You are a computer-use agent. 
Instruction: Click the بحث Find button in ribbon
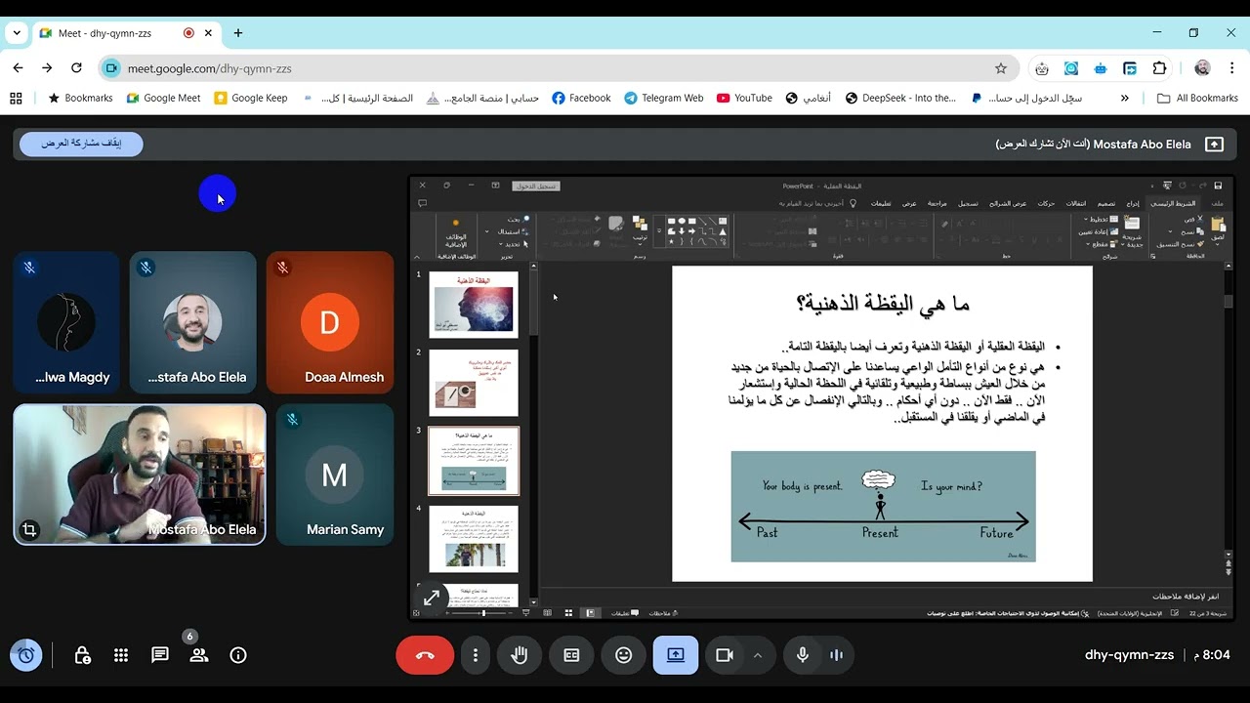coord(518,219)
